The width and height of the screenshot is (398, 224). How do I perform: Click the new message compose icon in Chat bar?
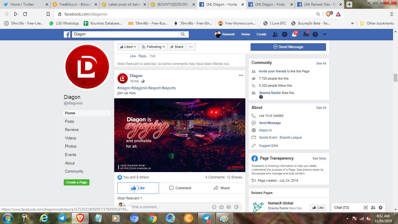coord(366,208)
